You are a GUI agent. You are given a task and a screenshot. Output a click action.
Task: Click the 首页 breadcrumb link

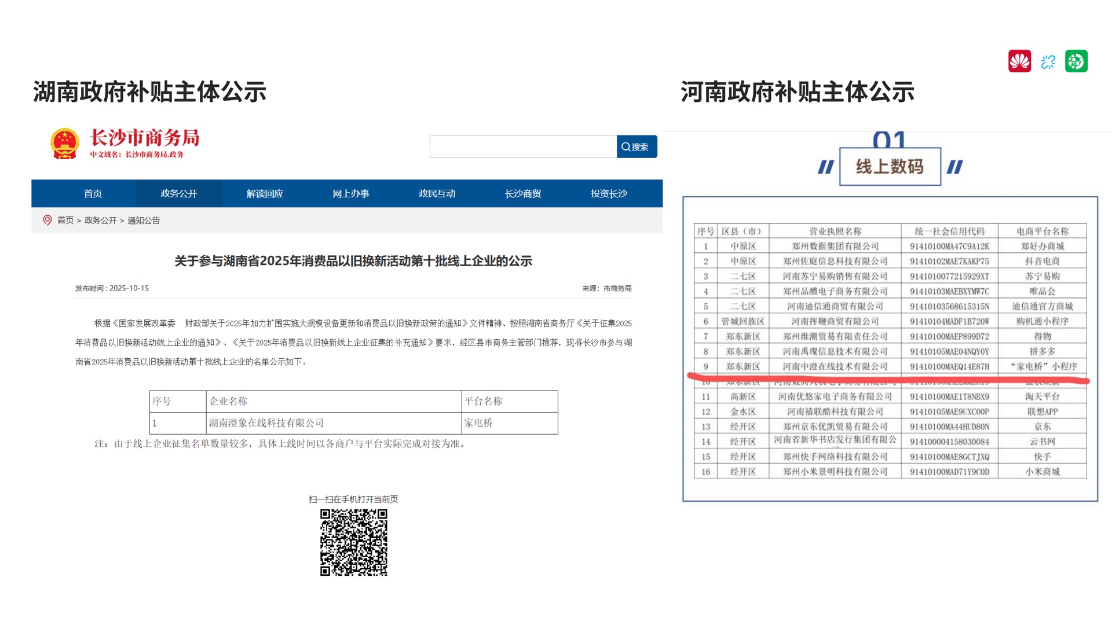pos(65,220)
